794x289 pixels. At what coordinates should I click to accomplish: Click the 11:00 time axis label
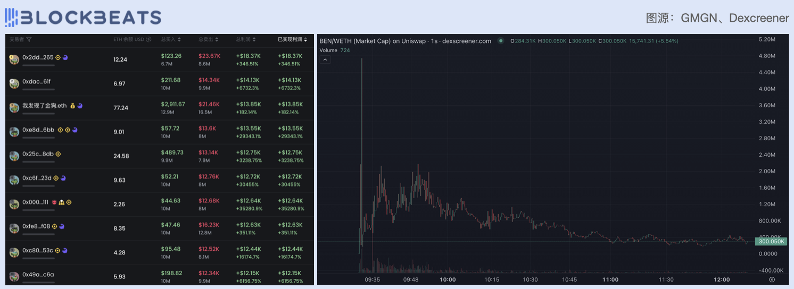click(610, 279)
